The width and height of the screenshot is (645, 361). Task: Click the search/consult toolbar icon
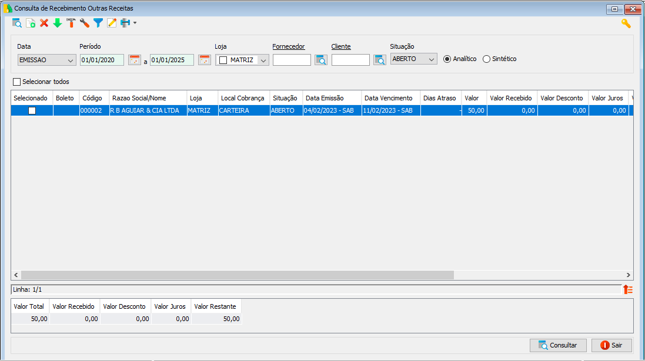click(17, 23)
